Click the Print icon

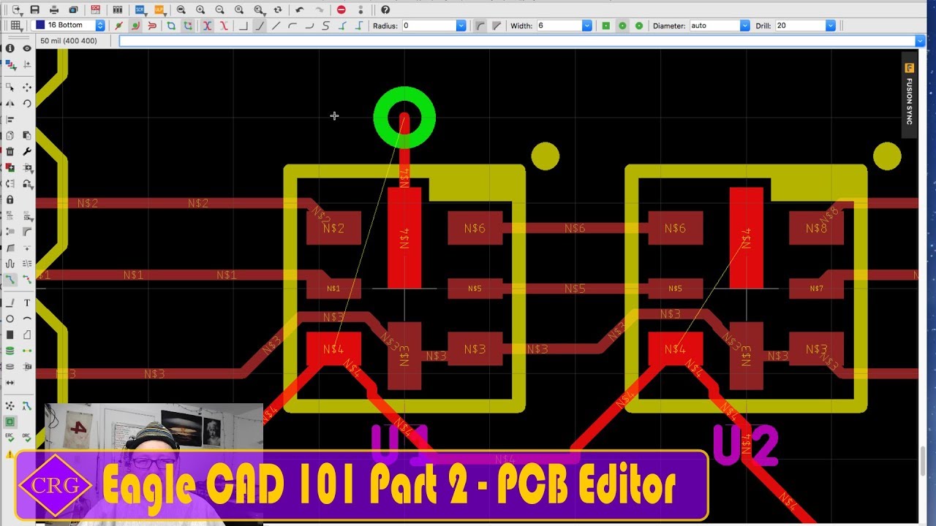pos(54,9)
